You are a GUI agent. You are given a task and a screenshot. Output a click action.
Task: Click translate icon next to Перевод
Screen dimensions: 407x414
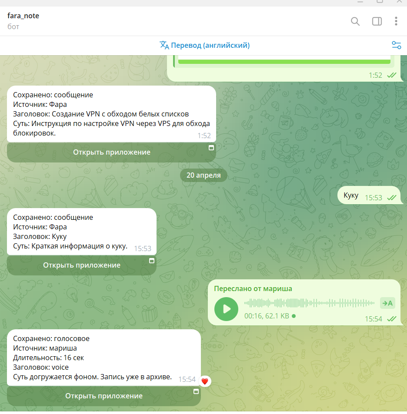click(x=164, y=45)
